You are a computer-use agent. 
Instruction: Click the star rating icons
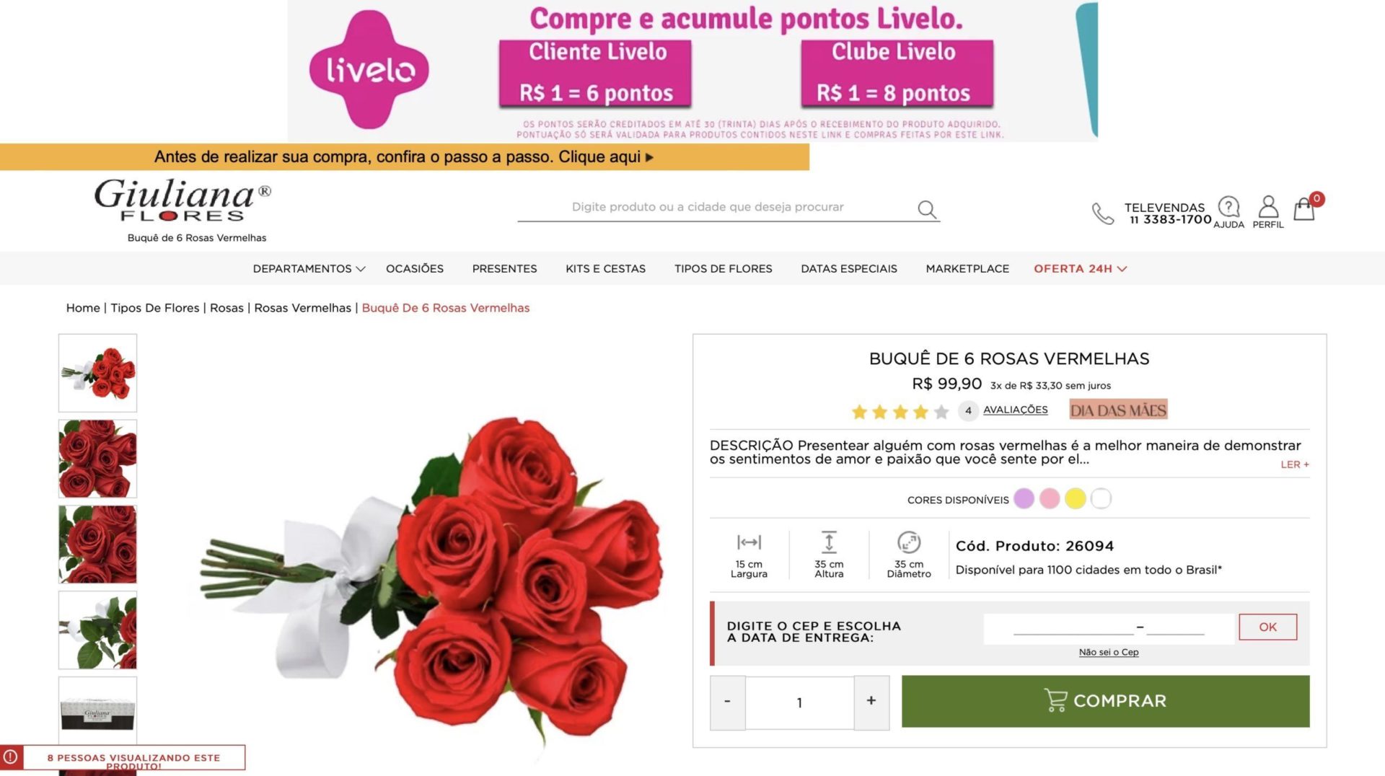900,412
